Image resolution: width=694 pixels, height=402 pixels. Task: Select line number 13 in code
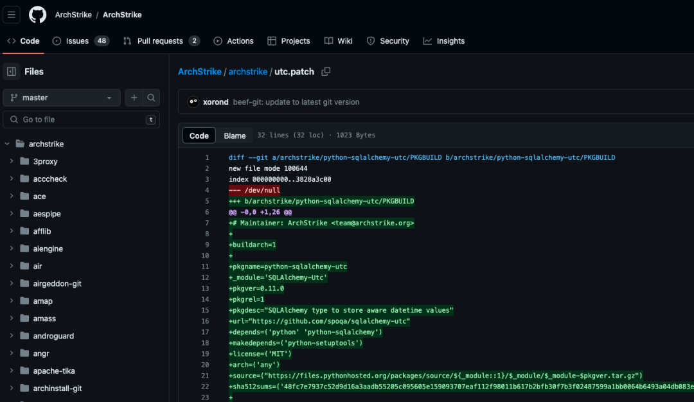point(205,288)
